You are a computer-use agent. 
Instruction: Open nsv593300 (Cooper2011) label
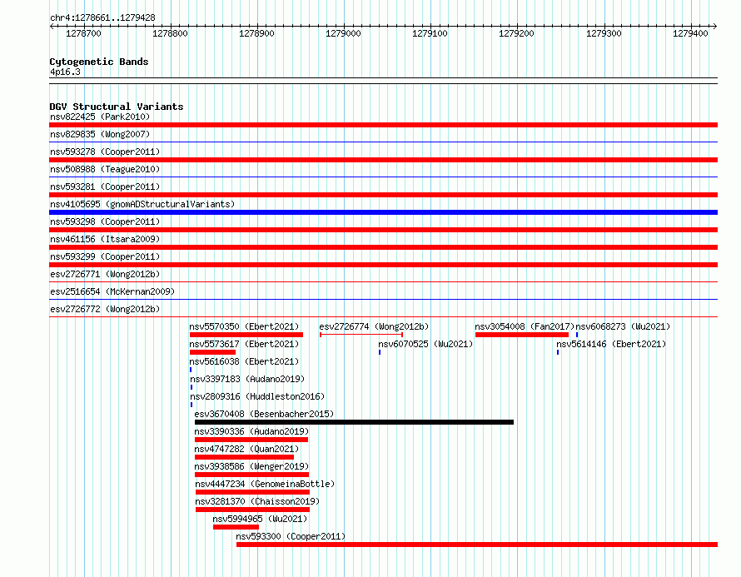pyautogui.click(x=291, y=536)
